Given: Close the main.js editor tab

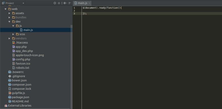Looking at the screenshot, I should coord(89,3).
